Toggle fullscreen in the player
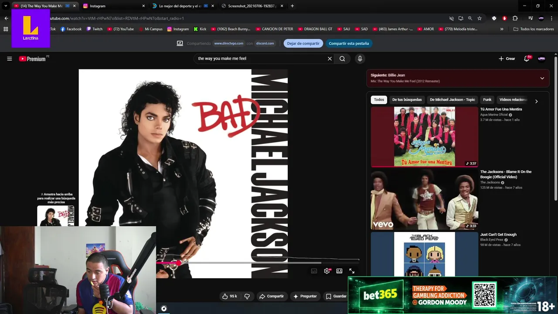 click(x=352, y=271)
